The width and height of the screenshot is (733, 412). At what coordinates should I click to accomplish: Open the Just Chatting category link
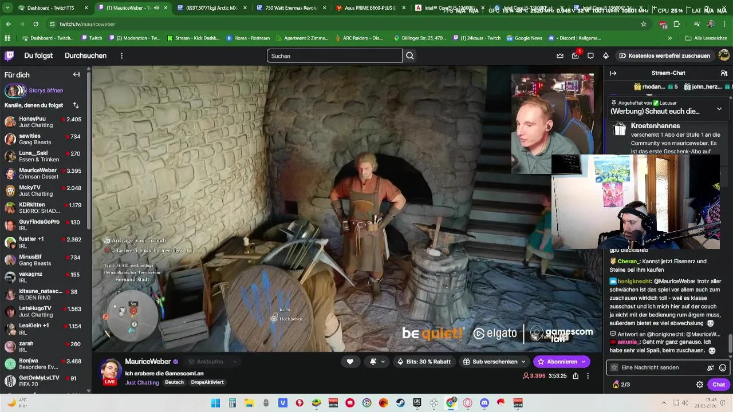point(142,382)
